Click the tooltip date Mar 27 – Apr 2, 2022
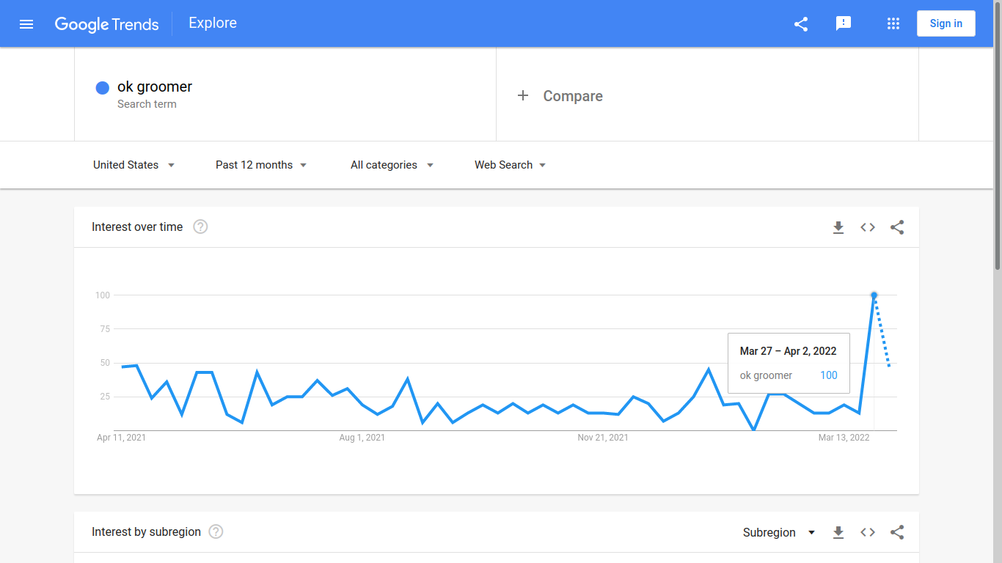This screenshot has width=1002, height=563. pos(789,351)
